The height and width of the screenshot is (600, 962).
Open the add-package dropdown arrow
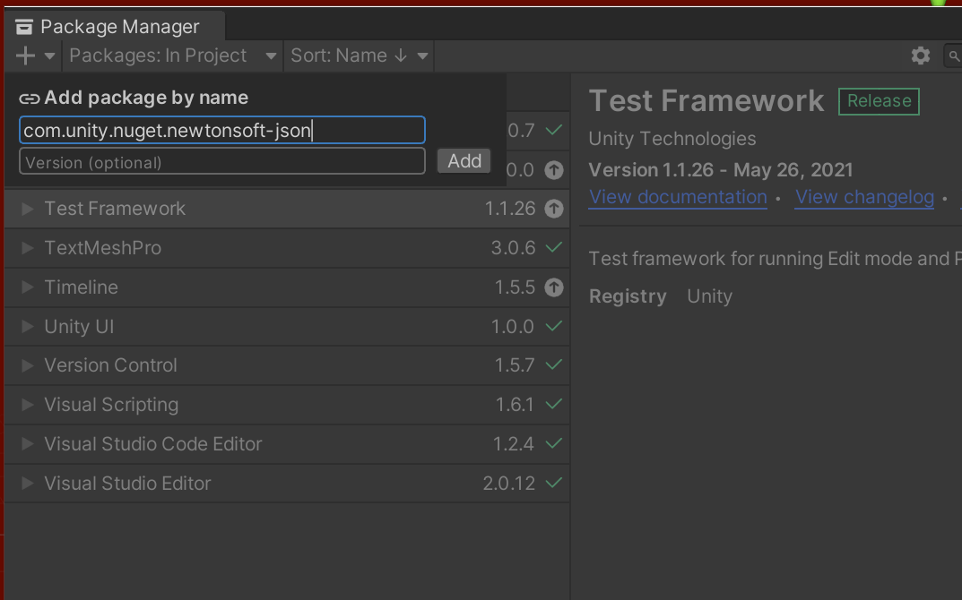tap(49, 56)
